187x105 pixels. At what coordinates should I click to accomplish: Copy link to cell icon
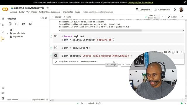click(x=162, y=52)
